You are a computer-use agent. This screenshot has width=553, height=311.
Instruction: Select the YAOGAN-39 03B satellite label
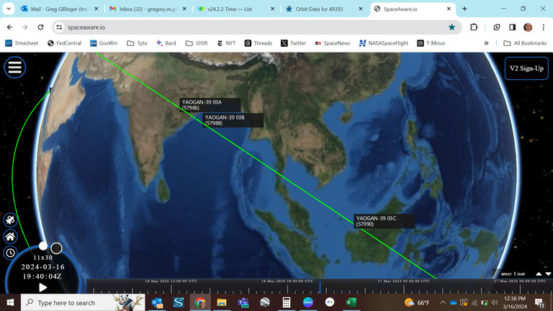tap(233, 120)
